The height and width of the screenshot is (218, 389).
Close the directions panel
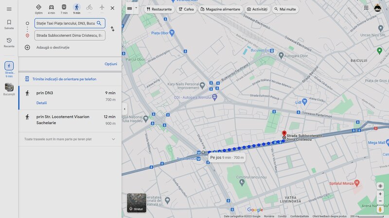coord(112,8)
